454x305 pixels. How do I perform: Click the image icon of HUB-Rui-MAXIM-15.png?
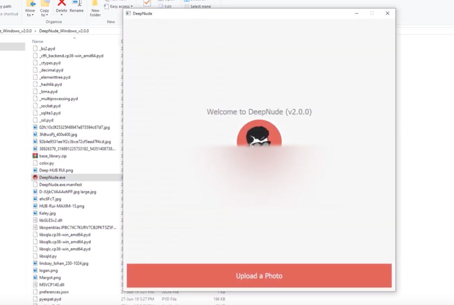point(35,206)
